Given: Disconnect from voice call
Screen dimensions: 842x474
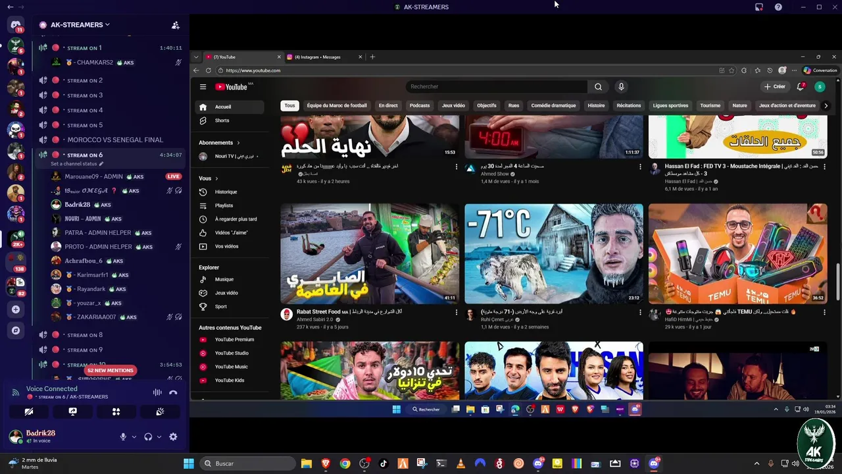Looking at the screenshot, I should click(x=173, y=392).
